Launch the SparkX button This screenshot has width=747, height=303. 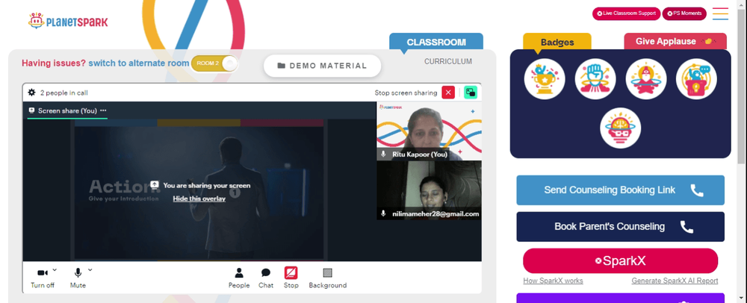(620, 260)
